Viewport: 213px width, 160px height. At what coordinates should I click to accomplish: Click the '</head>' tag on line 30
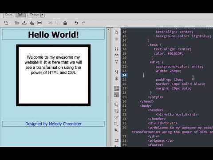coord(147,101)
